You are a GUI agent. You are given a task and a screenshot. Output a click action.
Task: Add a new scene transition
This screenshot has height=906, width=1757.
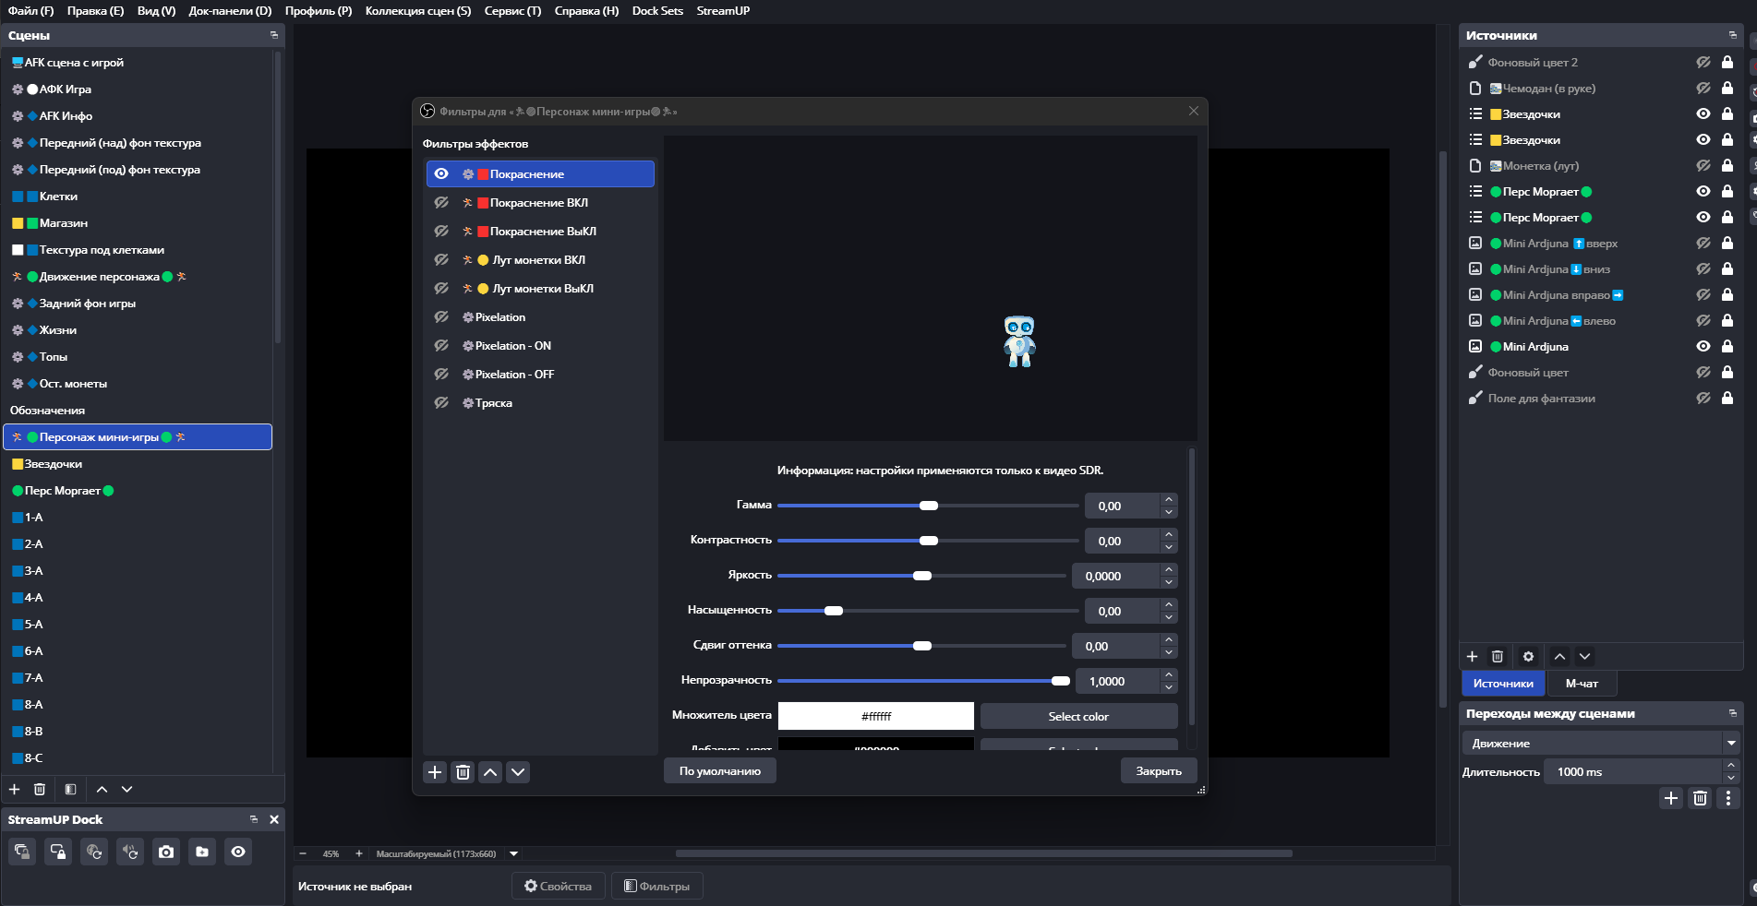click(1670, 798)
